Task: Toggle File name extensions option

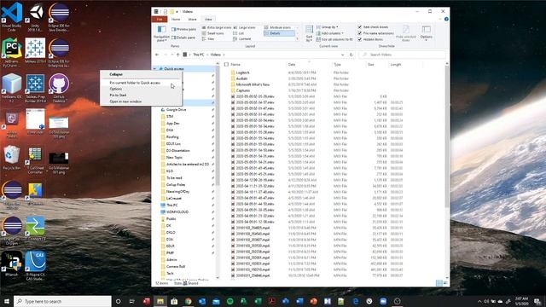Action: (x=375, y=33)
